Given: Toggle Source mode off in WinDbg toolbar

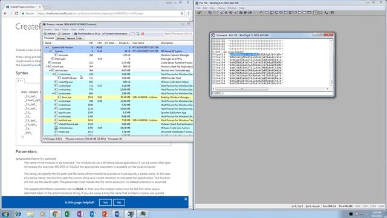Looking at the screenshot, I should pyautogui.click(x=320, y=13).
